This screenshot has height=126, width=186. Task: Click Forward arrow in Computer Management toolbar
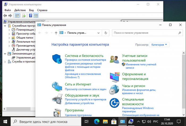tap(10, 15)
